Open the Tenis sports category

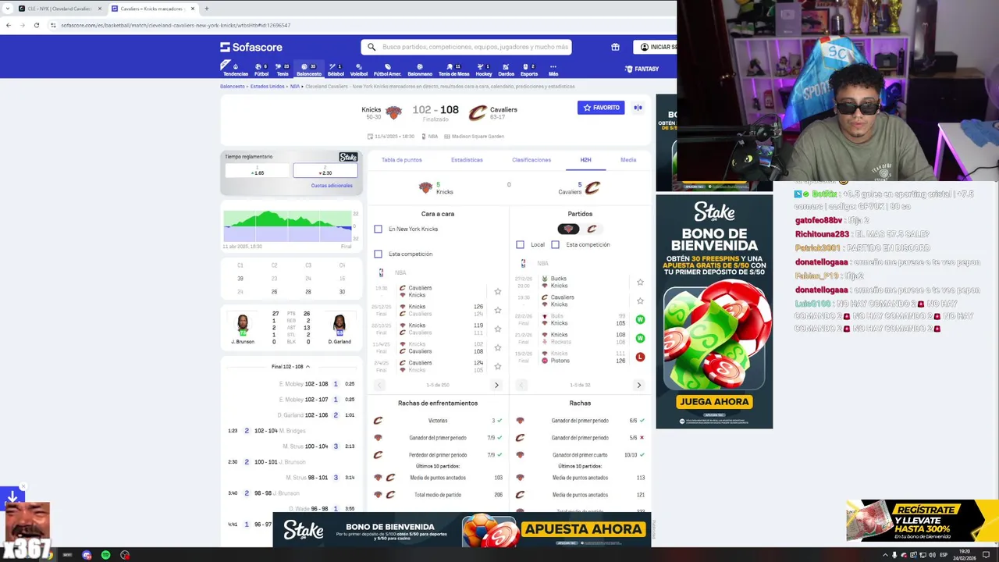[x=283, y=69]
